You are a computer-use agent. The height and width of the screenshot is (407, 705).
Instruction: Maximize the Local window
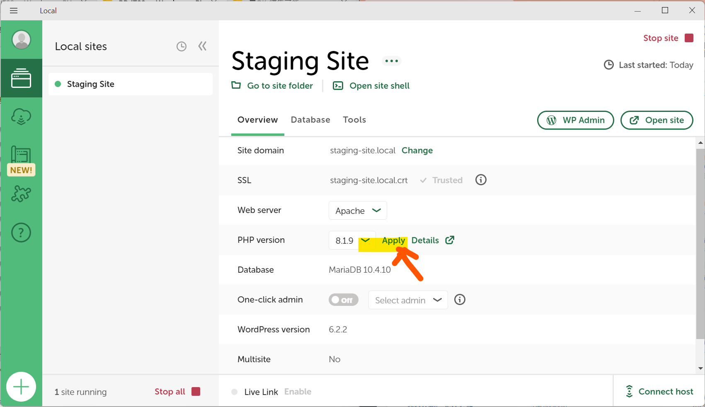tap(665, 11)
